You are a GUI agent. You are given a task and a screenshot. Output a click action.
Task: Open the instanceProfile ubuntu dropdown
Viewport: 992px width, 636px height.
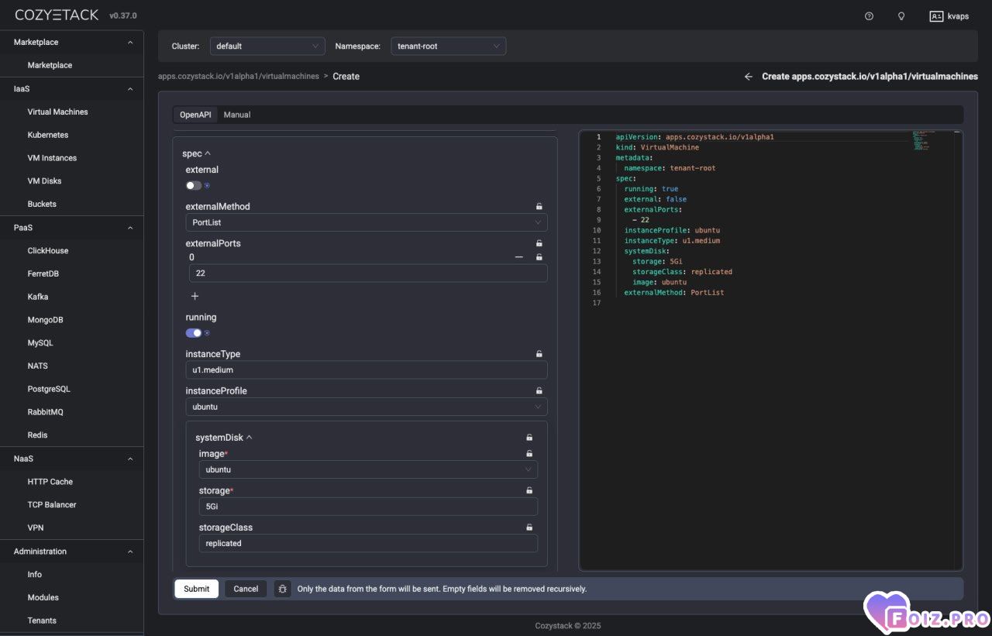click(x=366, y=407)
